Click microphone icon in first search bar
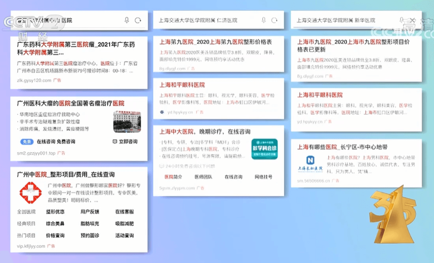Viewport: 434px width, 263px height. coord(127,20)
